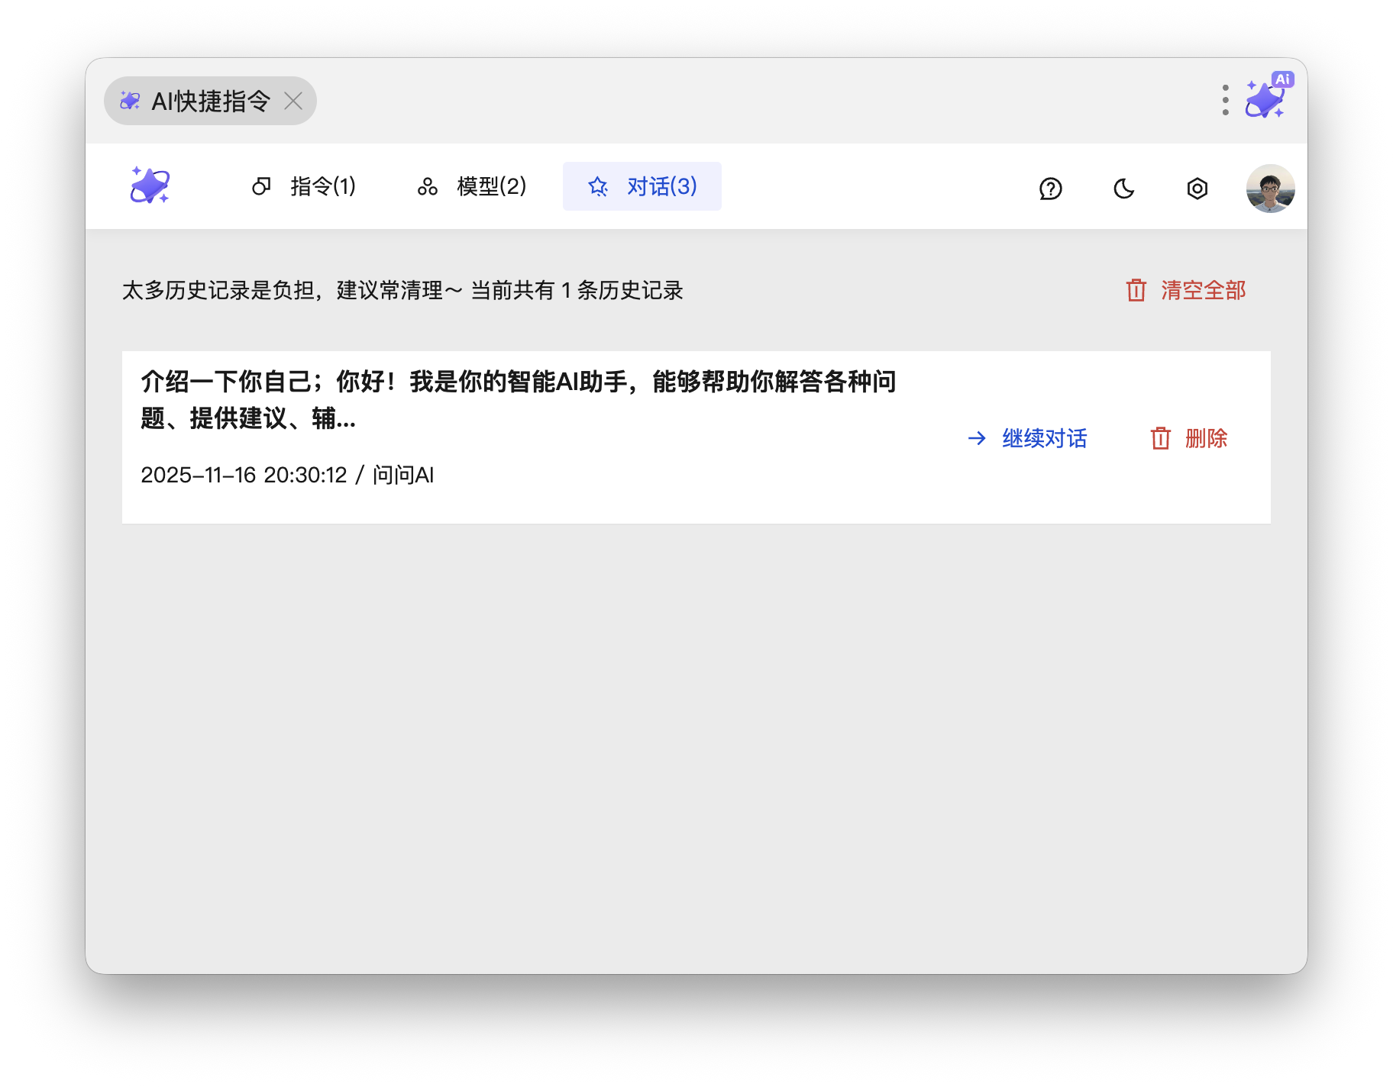This screenshot has width=1393, height=1087.
Task: Click the AI badge star icon
Action: pyautogui.click(x=1267, y=98)
